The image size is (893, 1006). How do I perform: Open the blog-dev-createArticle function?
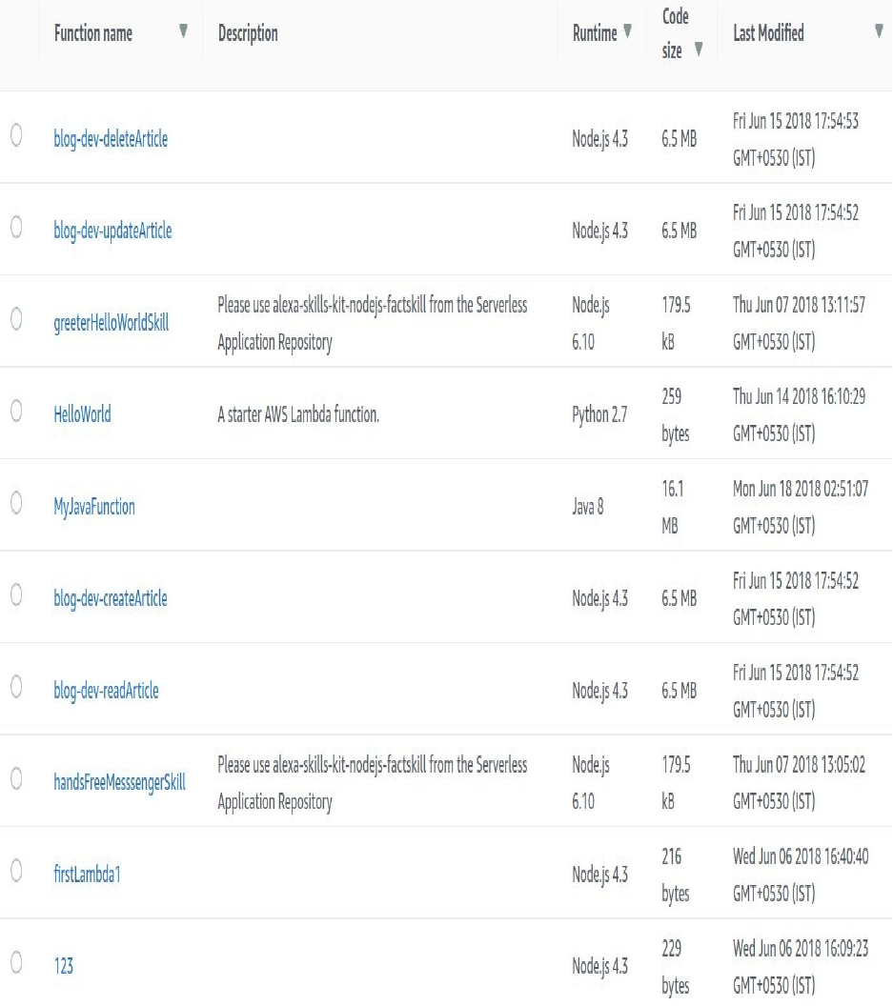click(x=111, y=599)
